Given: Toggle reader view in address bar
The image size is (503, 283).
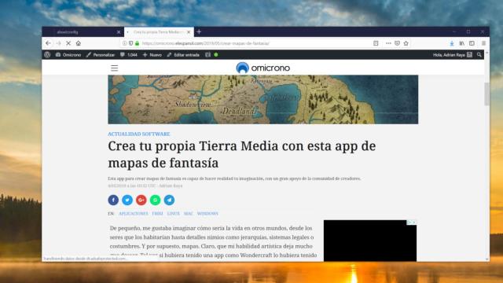Looking at the screenshot, I should tap(376, 43).
